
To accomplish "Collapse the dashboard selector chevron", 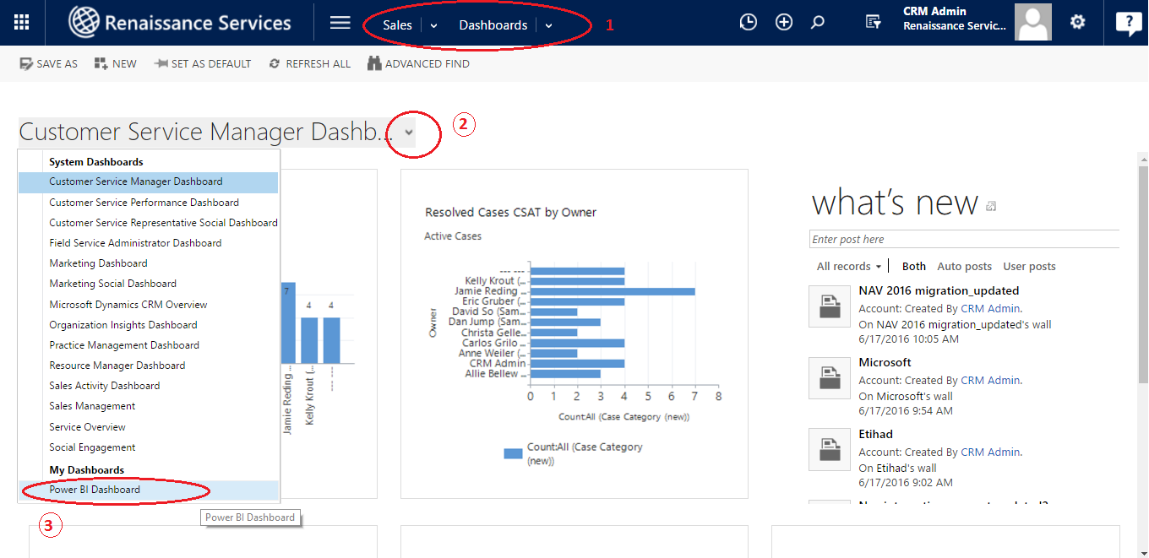I will (409, 133).
